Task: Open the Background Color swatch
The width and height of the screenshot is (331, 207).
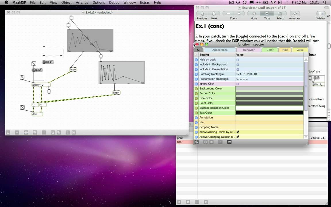Action: tap(269, 89)
